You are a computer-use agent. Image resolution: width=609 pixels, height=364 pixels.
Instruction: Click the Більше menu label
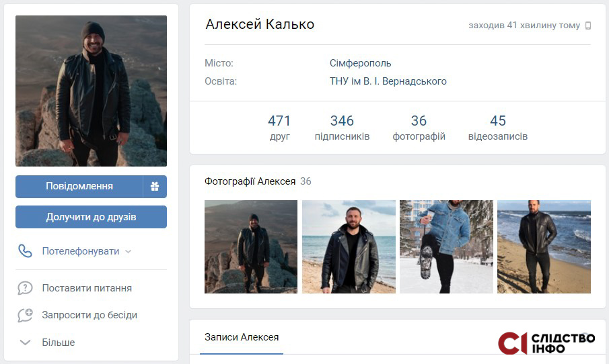59,343
